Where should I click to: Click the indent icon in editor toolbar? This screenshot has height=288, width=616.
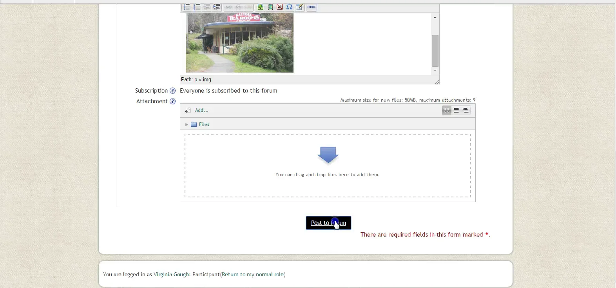coord(217,7)
